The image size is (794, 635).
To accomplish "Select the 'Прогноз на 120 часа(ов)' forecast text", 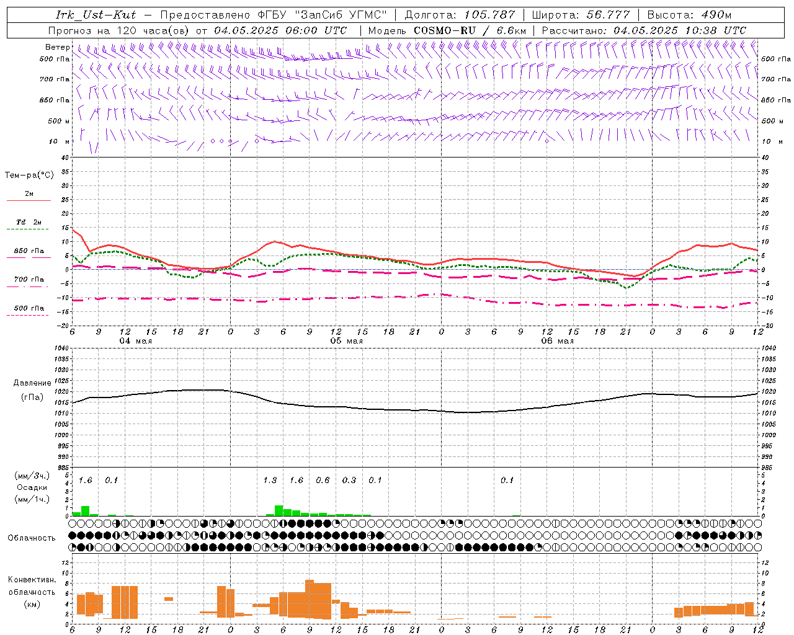I will (119, 30).
